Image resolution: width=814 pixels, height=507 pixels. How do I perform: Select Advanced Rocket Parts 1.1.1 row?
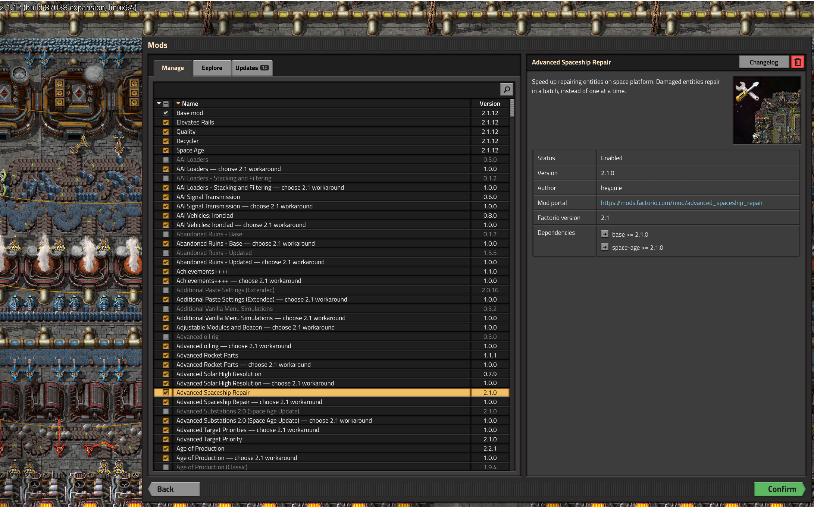pos(331,355)
